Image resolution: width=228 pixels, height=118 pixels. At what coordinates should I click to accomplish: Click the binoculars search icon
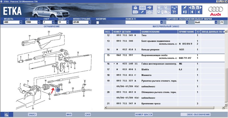149,8
